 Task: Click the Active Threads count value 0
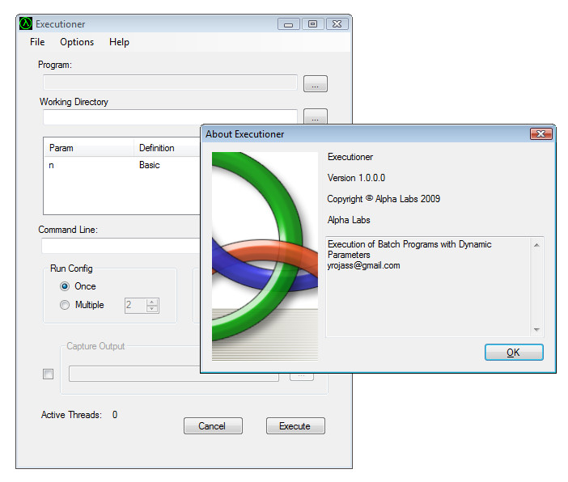[x=115, y=415]
